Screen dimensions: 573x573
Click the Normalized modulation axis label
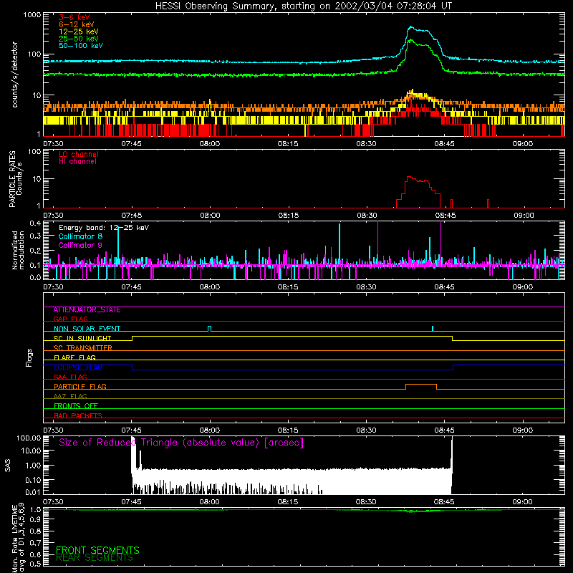(18, 250)
